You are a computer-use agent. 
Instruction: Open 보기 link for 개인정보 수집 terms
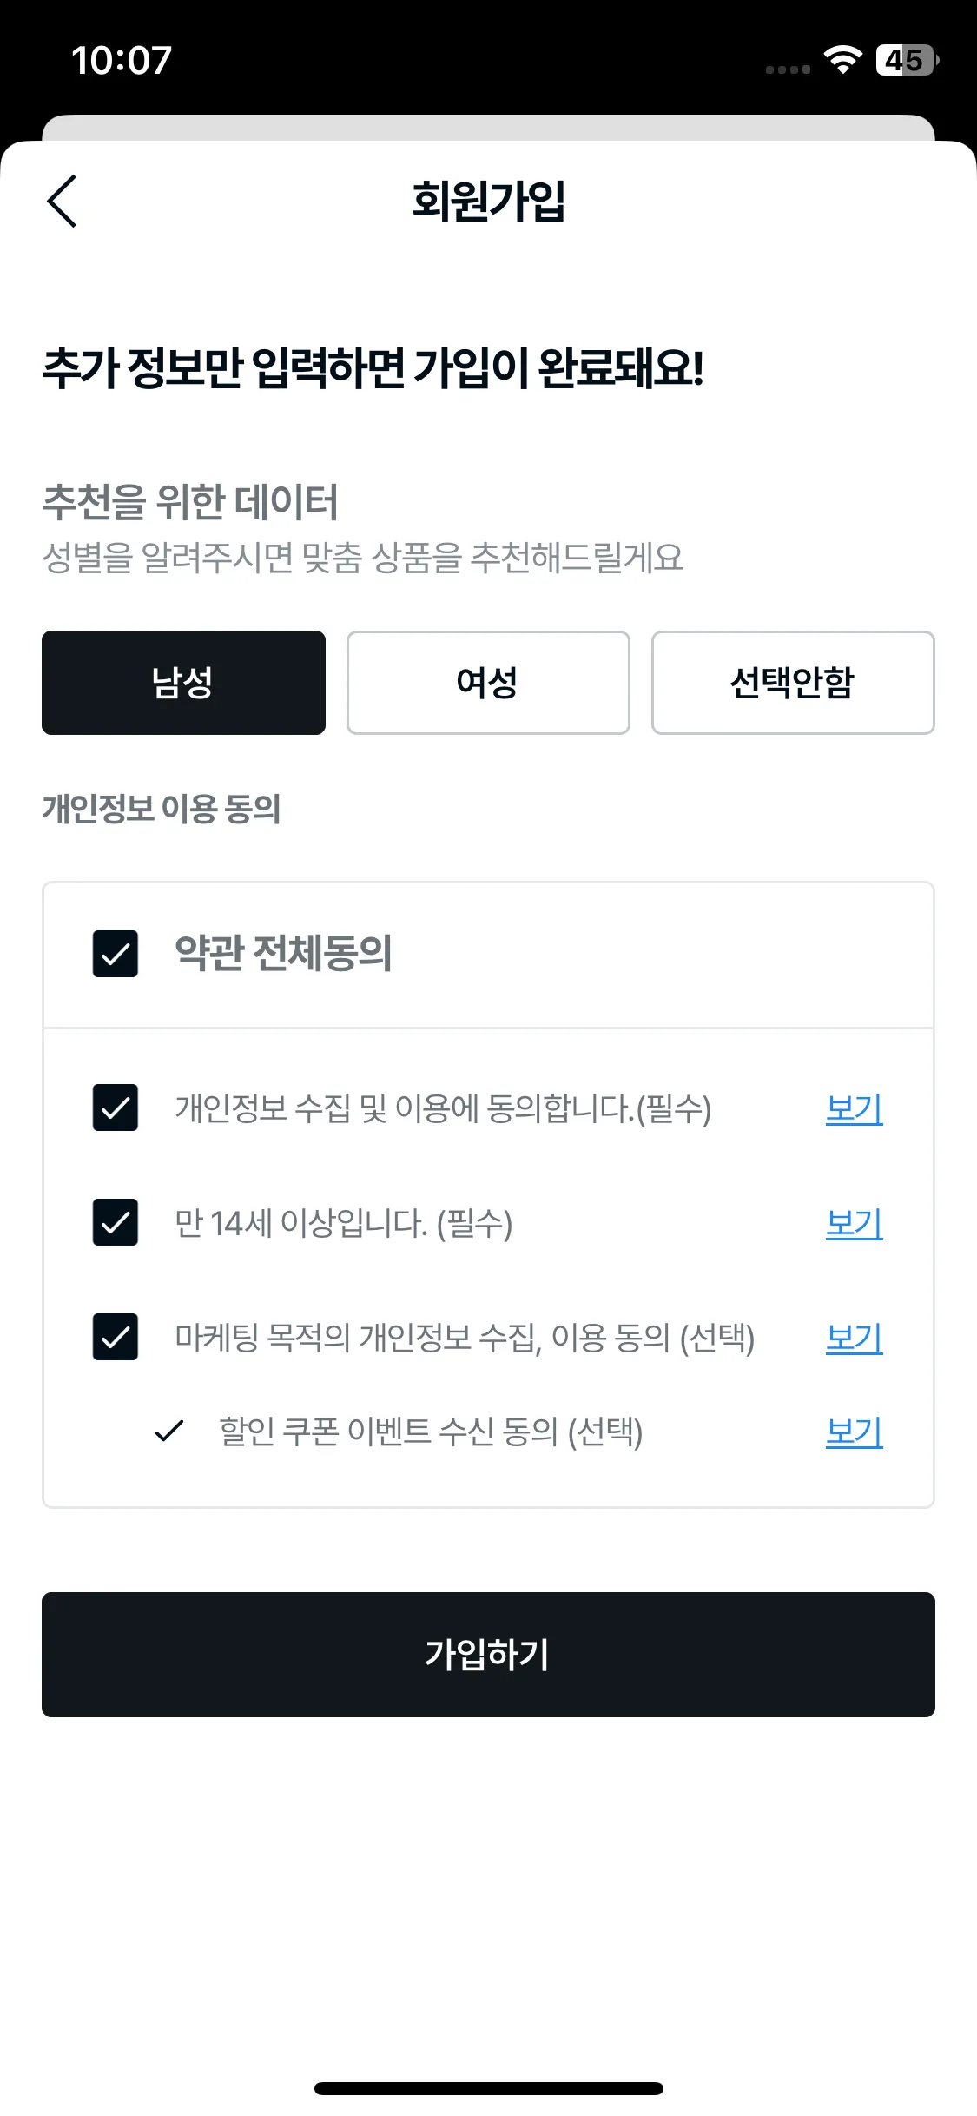855,1108
